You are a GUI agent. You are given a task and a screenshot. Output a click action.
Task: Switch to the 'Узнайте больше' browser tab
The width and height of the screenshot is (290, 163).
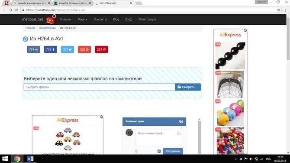pos(73,3)
